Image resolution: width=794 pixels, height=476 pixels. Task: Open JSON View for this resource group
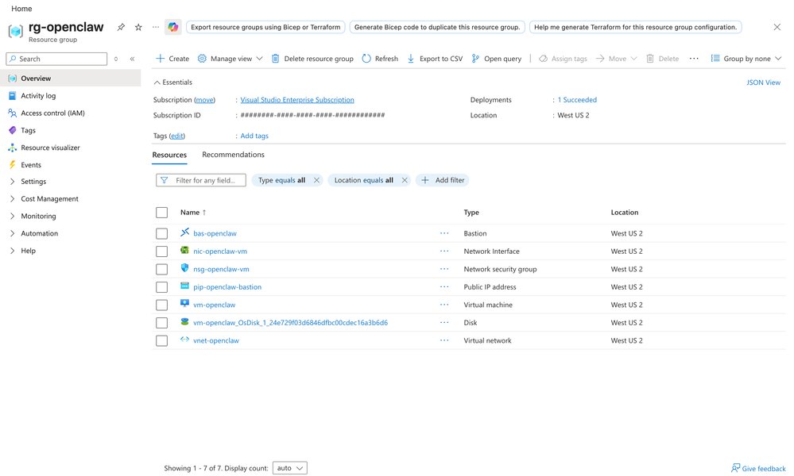coord(763,82)
